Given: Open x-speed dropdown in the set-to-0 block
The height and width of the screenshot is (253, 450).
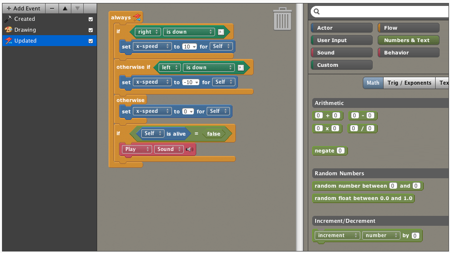Looking at the screenshot, I should 152,111.
